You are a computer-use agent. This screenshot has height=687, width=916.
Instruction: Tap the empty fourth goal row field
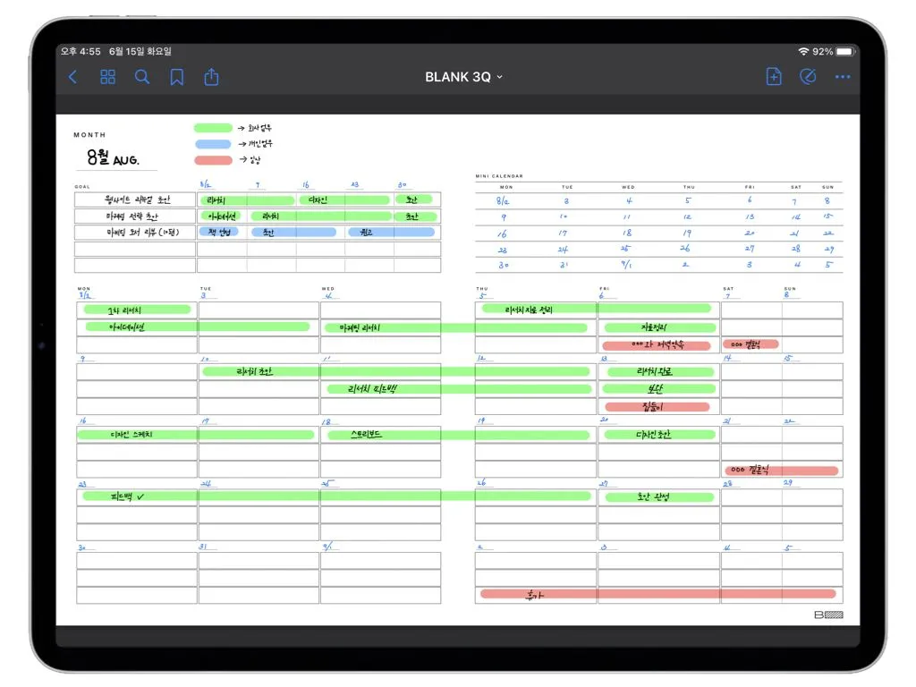pyautogui.click(x=135, y=249)
